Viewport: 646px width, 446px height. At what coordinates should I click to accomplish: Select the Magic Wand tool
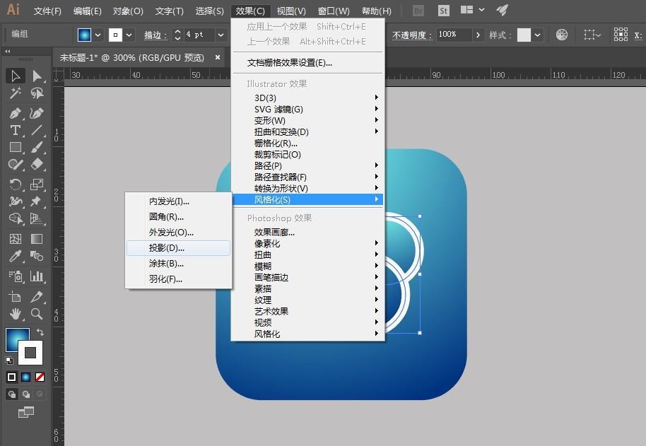click(x=16, y=93)
